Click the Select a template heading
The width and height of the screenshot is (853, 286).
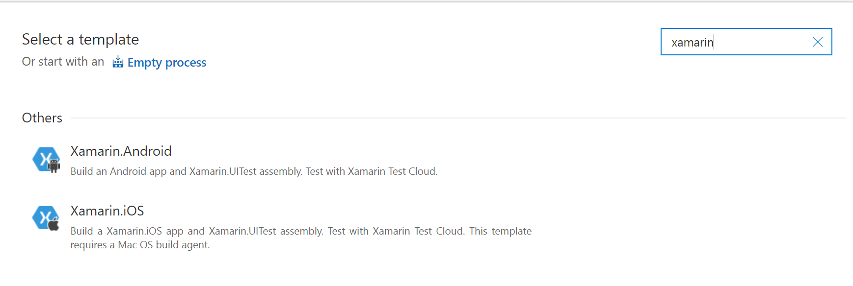tap(80, 39)
